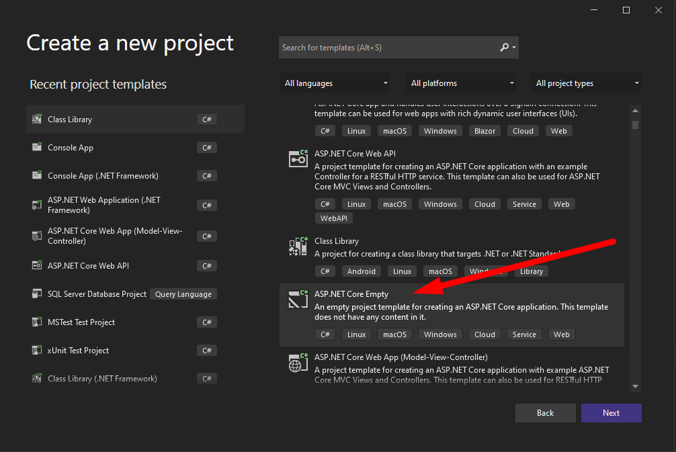
Task: Click the Console App template icon
Action: point(36,148)
